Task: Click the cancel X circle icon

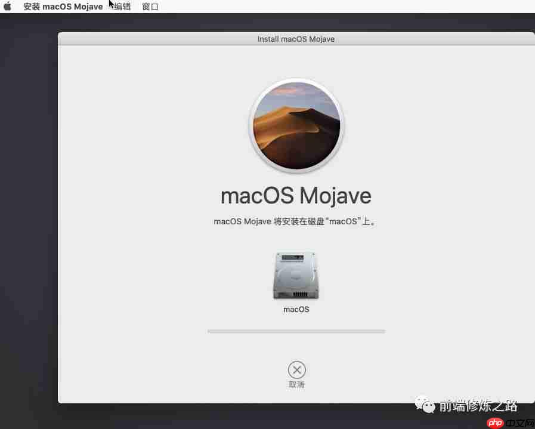Action: coord(296,369)
